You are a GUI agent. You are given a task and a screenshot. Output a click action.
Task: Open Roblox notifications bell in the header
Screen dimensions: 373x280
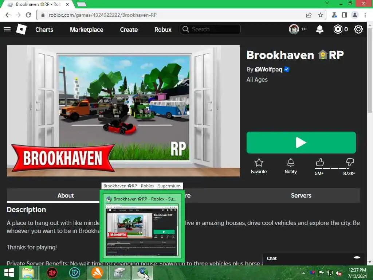[x=320, y=29]
